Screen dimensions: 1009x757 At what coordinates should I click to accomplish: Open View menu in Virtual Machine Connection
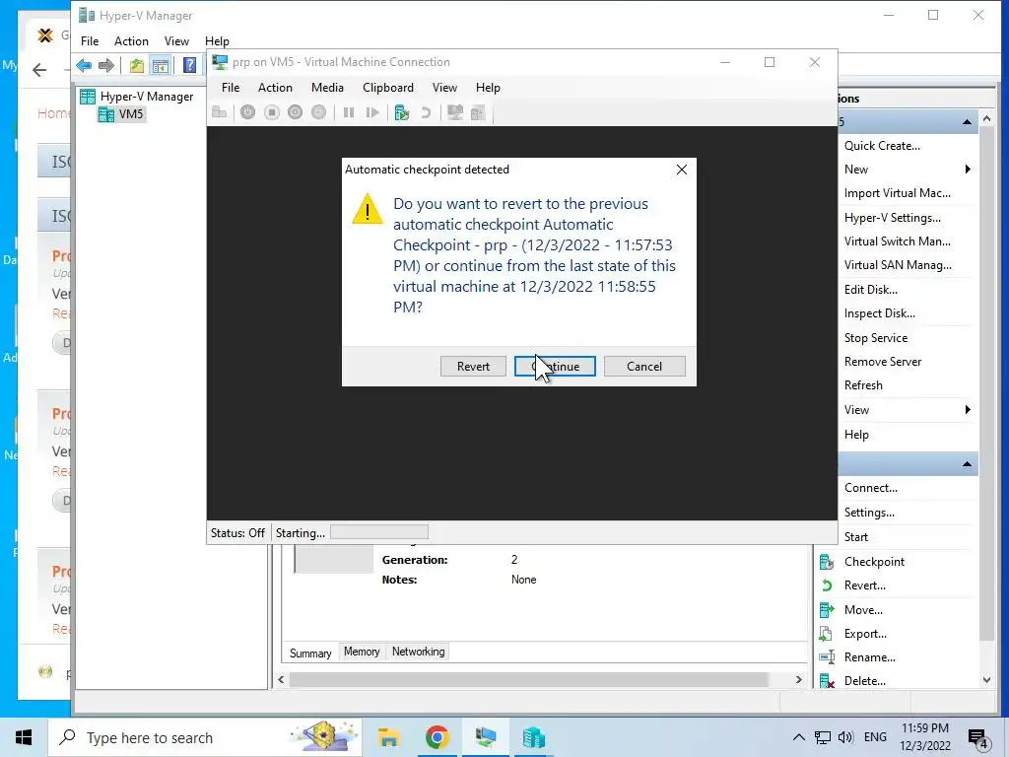(x=444, y=88)
